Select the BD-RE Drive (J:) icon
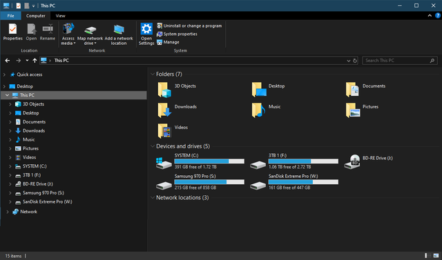442x260 pixels. (x=352, y=162)
